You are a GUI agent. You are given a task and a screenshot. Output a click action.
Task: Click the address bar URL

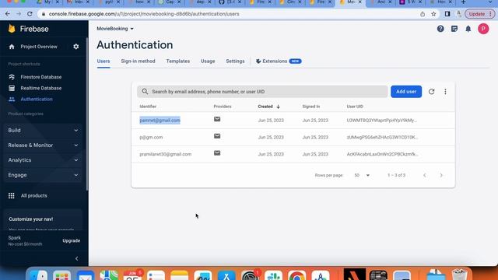(x=144, y=14)
